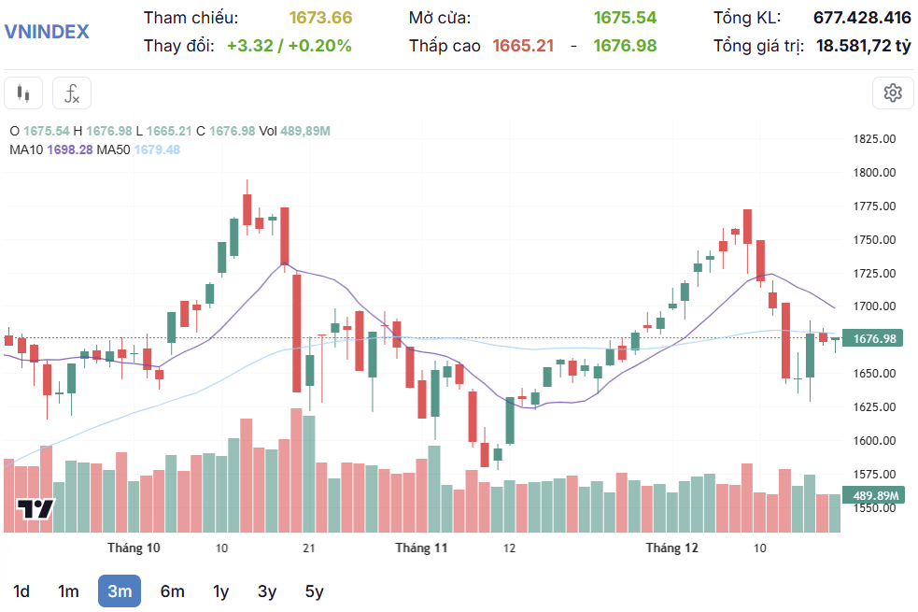
Task: Select the 1d timeframe tab
Action: (21, 591)
